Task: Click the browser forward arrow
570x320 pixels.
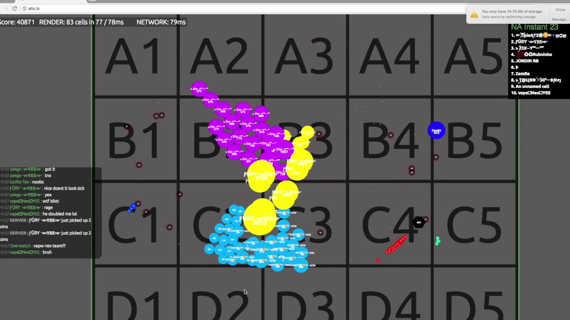Action: (5, 8)
